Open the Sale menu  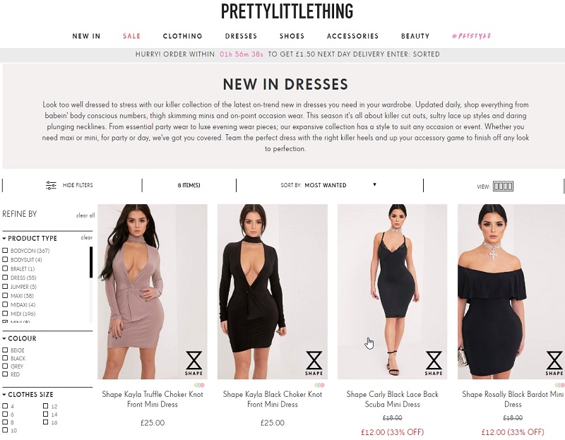click(131, 36)
